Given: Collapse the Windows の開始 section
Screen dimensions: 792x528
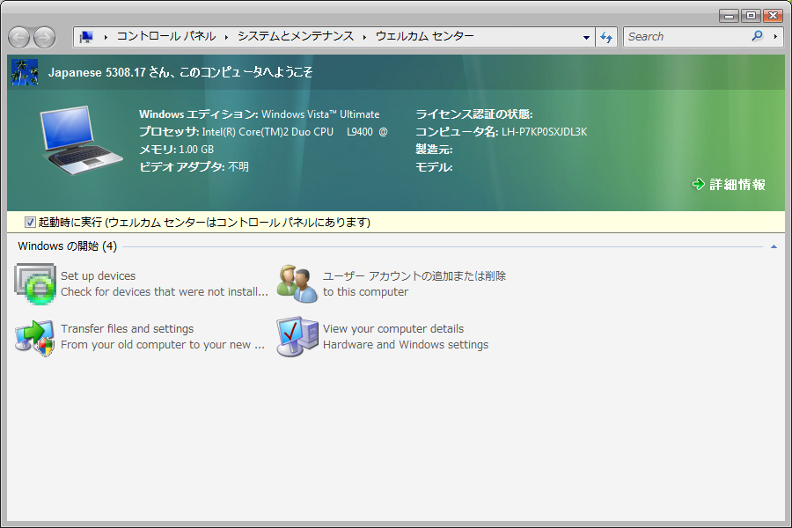Looking at the screenshot, I should coord(774,246).
